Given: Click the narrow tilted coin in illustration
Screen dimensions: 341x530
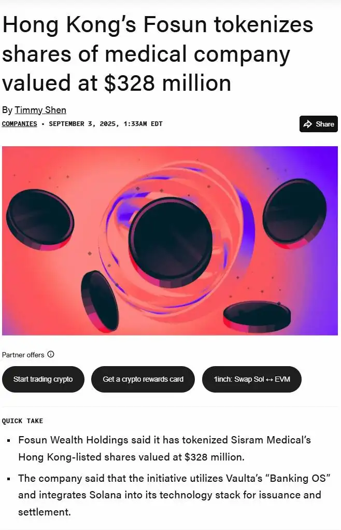Looking at the screenshot, I should coord(100,301).
